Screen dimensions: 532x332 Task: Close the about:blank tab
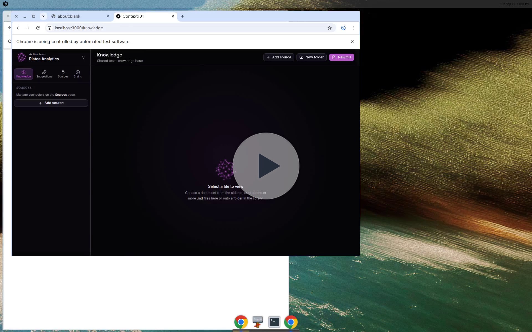click(x=108, y=16)
